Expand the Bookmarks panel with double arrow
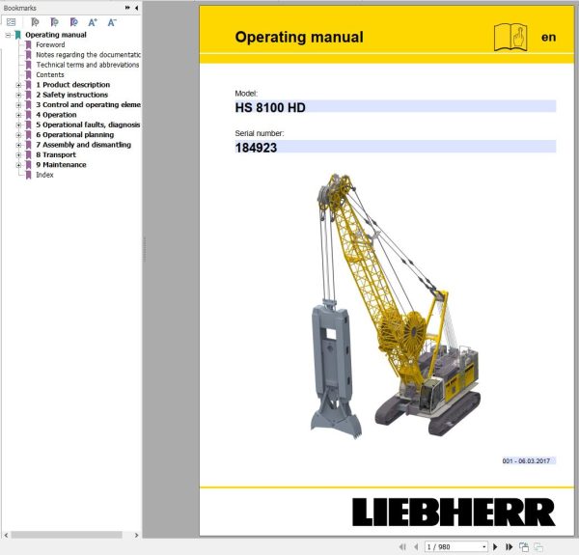The image size is (579, 555). pyautogui.click(x=127, y=8)
